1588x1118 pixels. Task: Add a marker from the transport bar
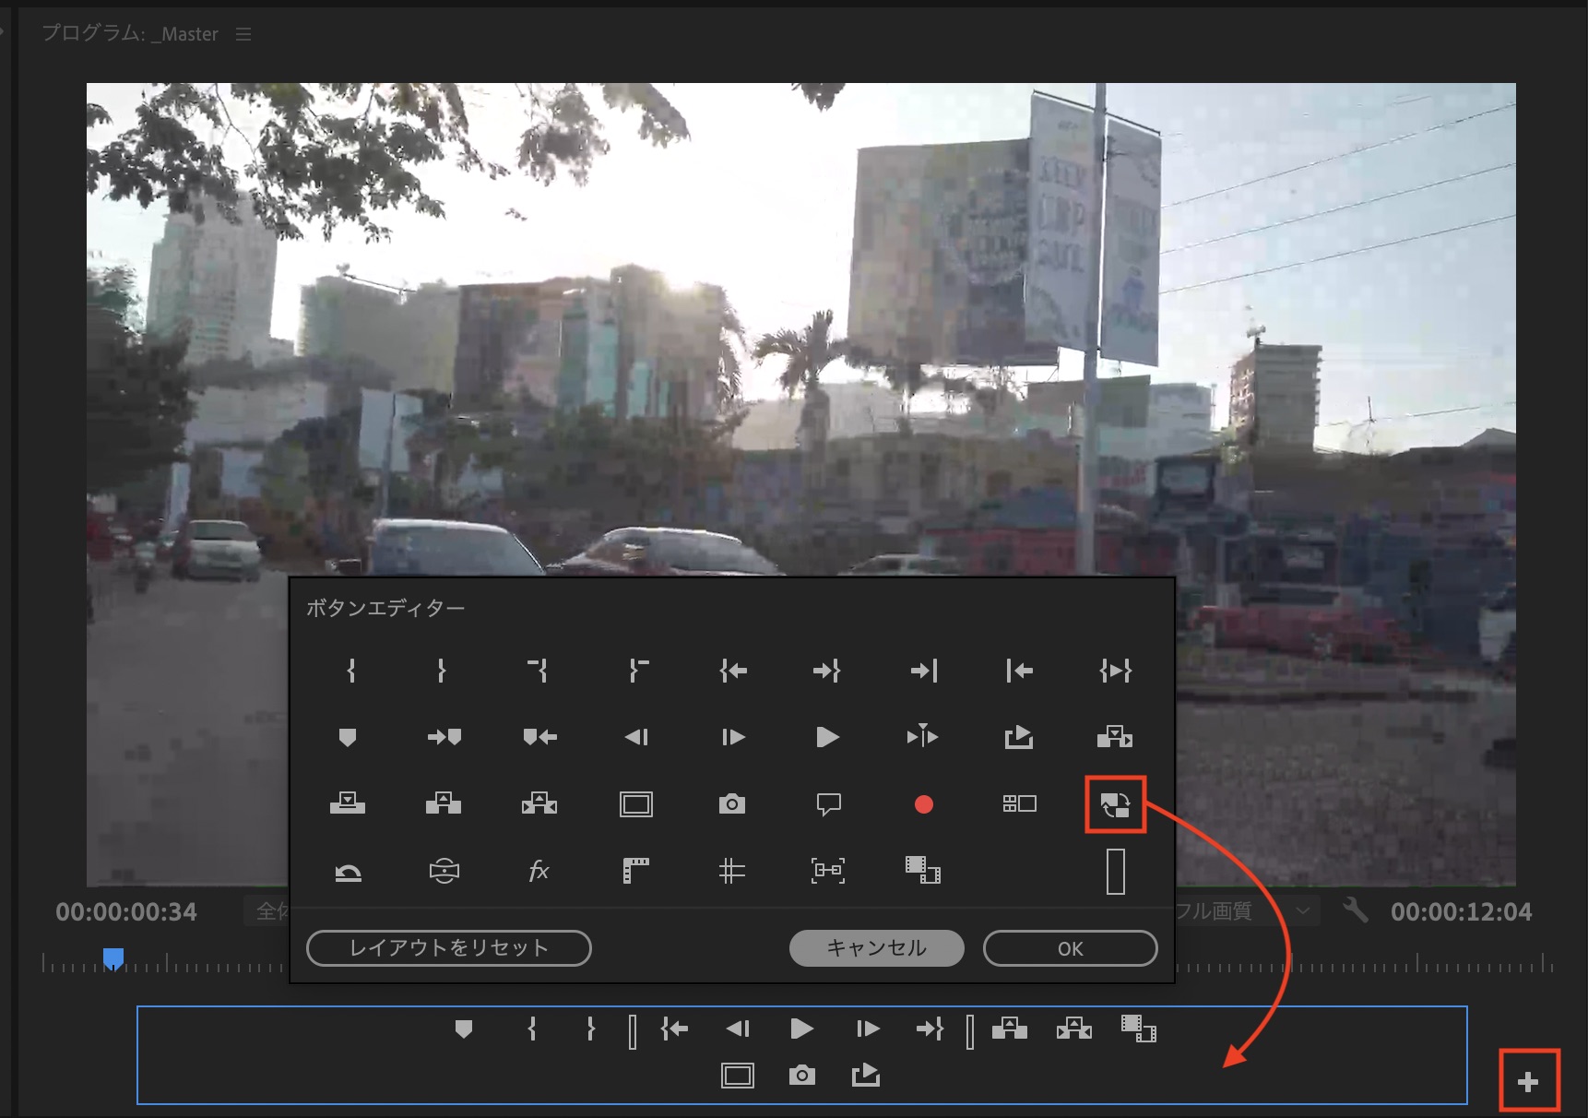coord(464,1029)
